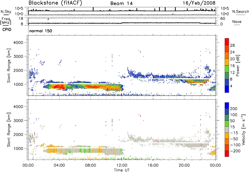Viewport: 249px width, 172px height.
Task: Select the 04:00 time axis tick label
Action: [x=59, y=165]
